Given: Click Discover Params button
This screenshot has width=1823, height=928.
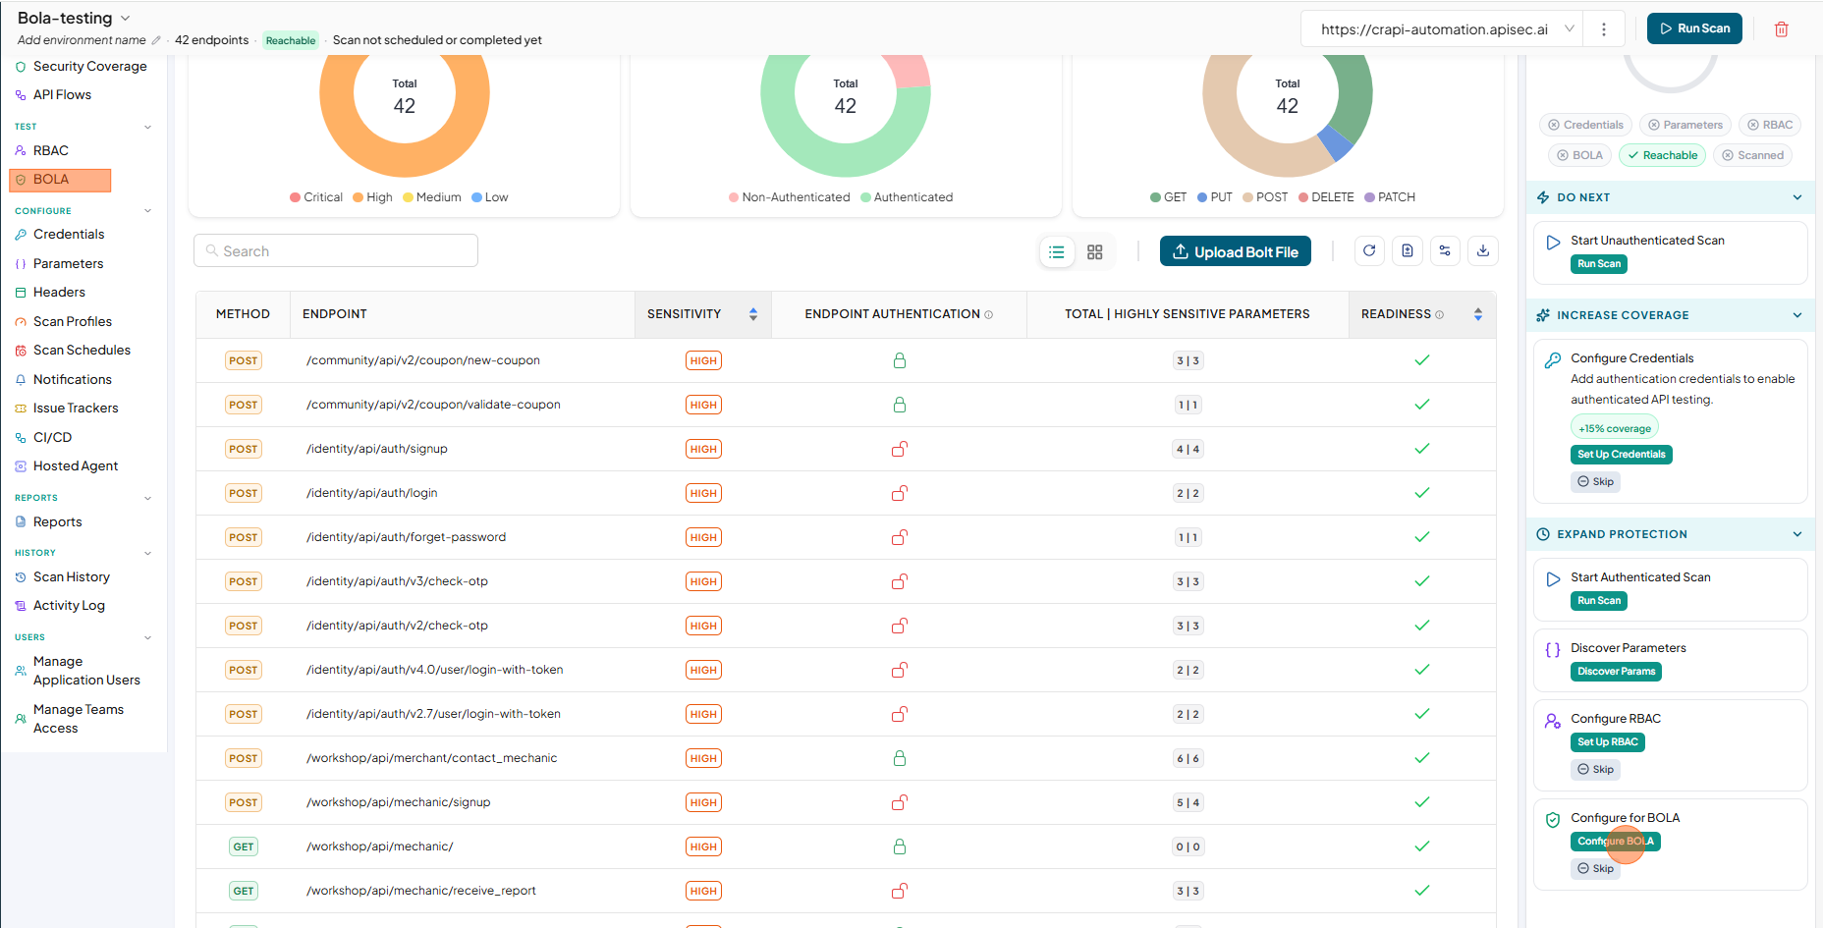Looking at the screenshot, I should point(1616,672).
